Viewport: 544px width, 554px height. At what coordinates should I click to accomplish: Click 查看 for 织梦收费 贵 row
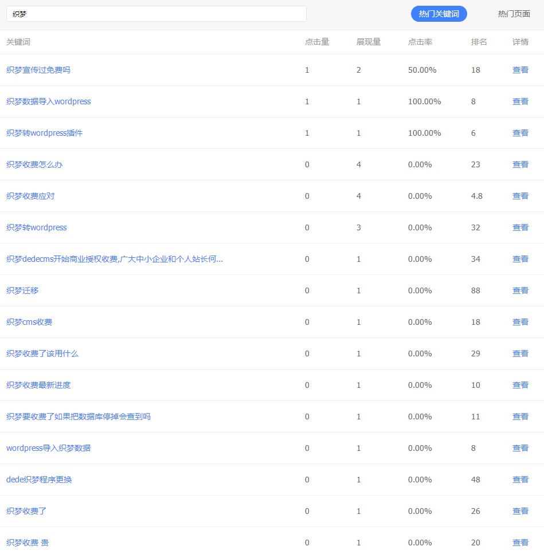[x=520, y=543]
